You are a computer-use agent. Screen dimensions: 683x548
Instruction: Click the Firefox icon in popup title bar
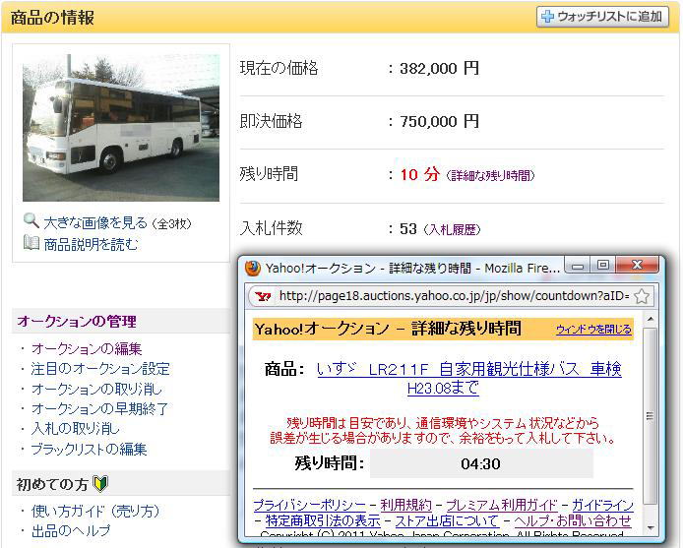pos(253,269)
